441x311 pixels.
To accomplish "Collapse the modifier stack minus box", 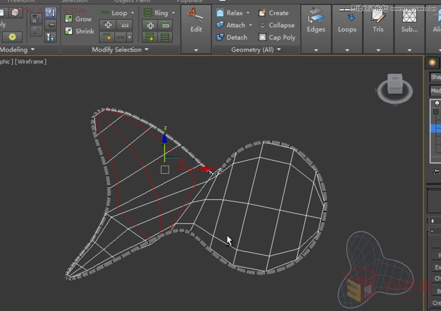I will pos(436,112).
